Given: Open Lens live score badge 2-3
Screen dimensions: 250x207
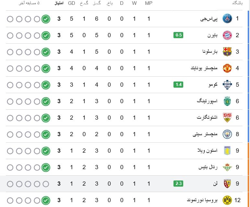Looking at the screenshot, I should pos(178,184).
